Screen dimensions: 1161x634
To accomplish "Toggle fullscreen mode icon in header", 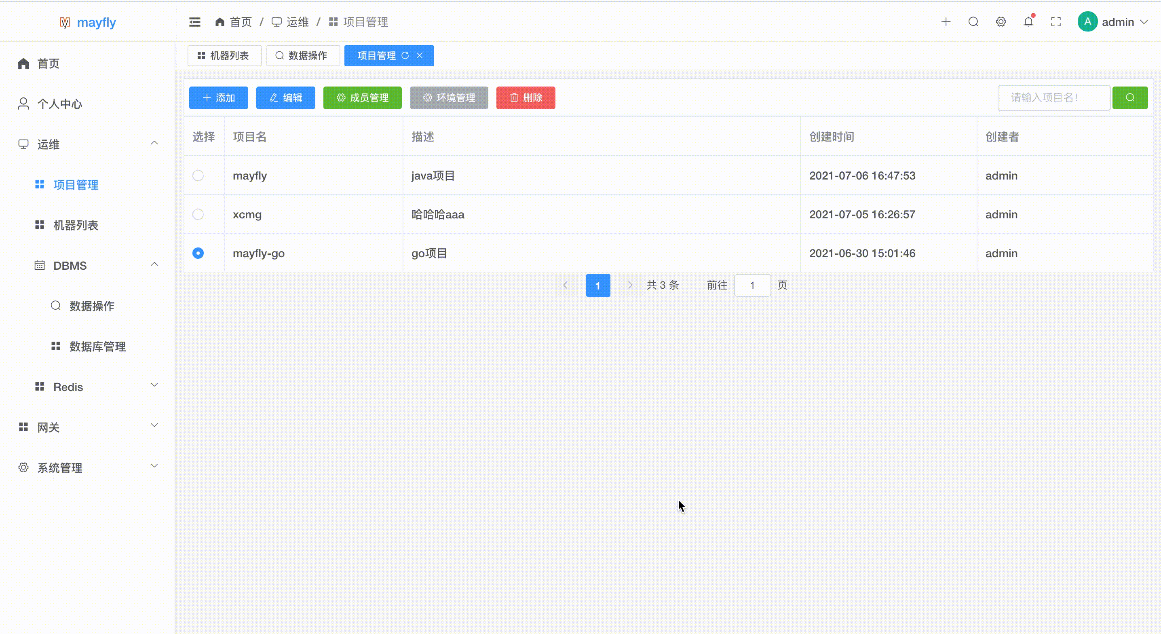I will tap(1055, 21).
